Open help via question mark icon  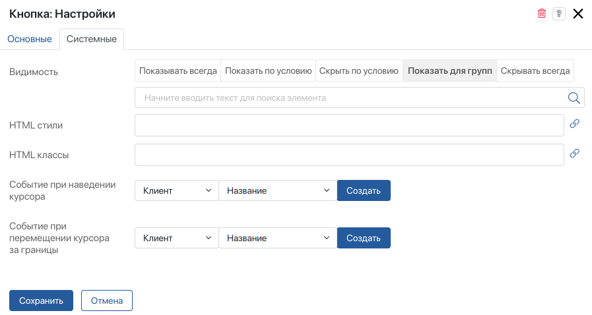[559, 14]
